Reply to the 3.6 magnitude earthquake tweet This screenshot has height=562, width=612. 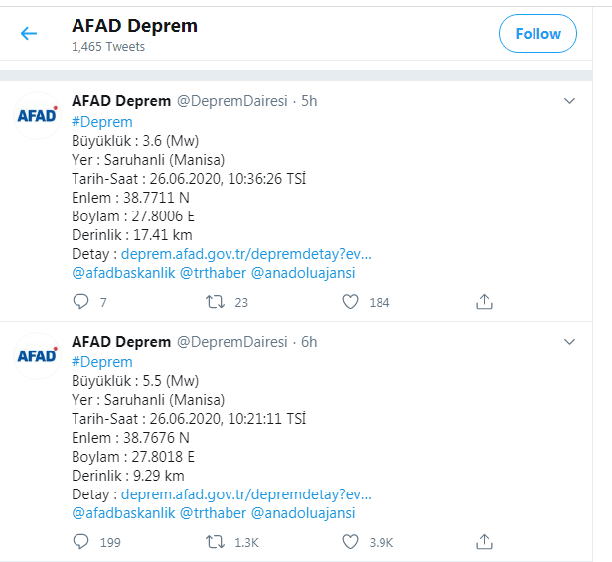(81, 302)
